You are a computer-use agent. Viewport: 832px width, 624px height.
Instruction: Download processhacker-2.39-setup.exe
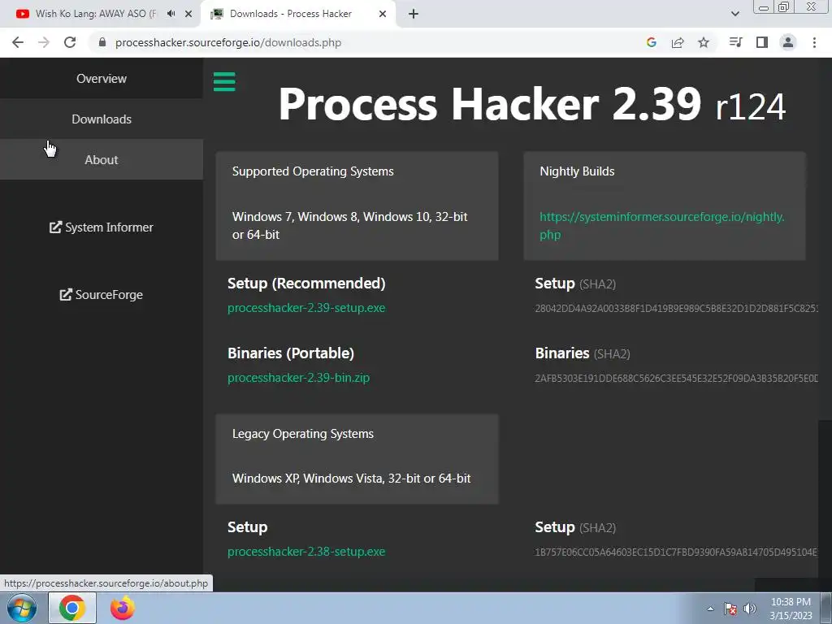click(306, 308)
